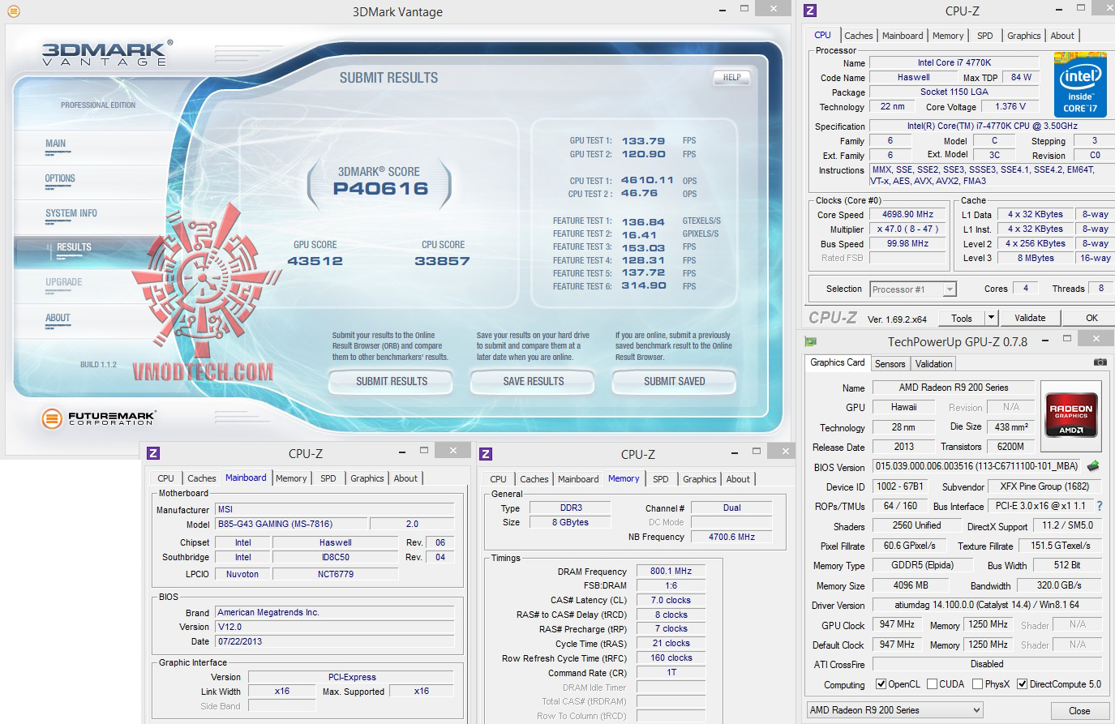The image size is (1115, 724).
Task: Open the Validation tab in GPU-Z
Action: click(x=933, y=364)
